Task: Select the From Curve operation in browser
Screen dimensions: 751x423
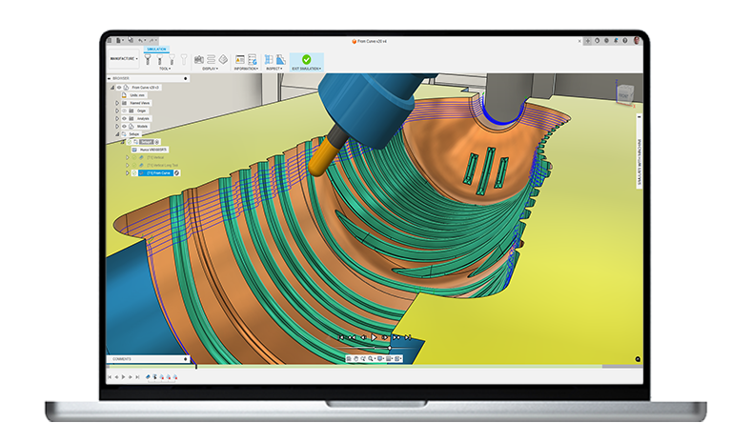Action: [x=158, y=173]
